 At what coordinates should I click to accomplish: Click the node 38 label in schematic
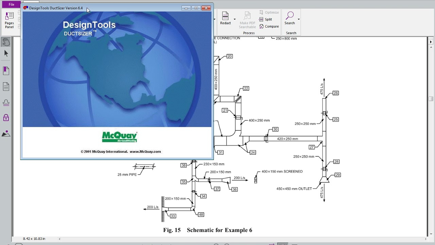(x=184, y=165)
